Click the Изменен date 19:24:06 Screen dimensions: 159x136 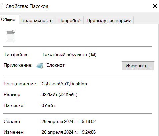(x=68, y=132)
